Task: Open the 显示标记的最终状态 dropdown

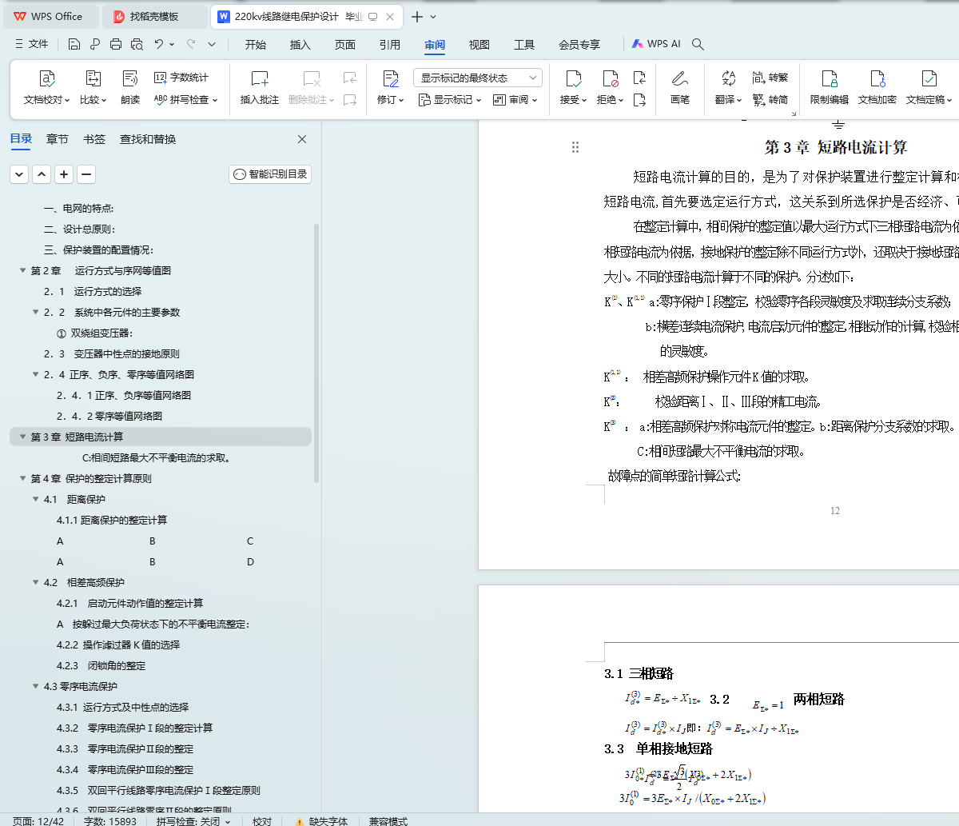Action: (x=478, y=78)
